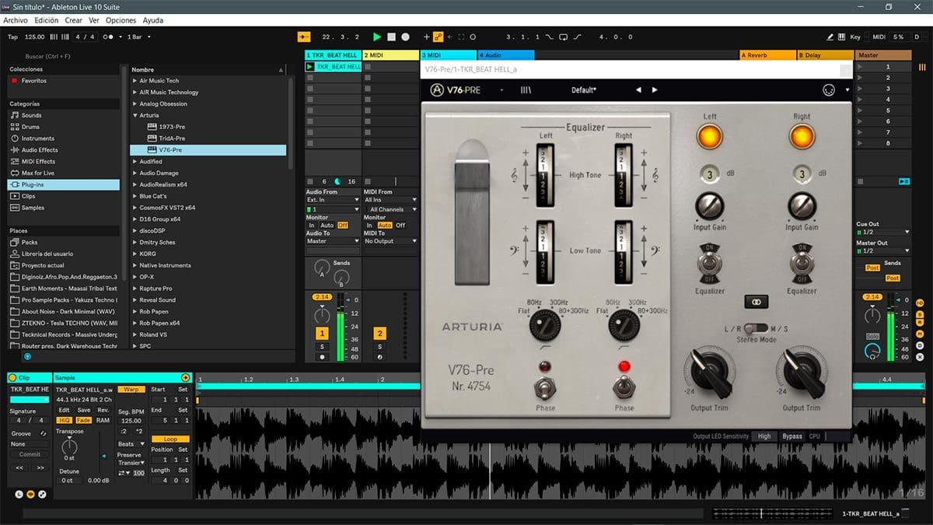Open the Ver menu
This screenshot has width=933, height=525.
click(x=94, y=20)
